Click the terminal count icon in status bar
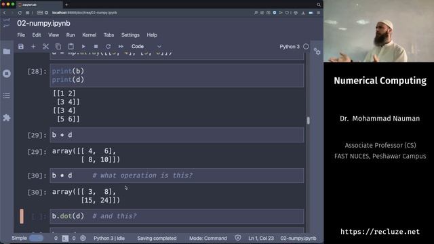 [x=65, y=238]
